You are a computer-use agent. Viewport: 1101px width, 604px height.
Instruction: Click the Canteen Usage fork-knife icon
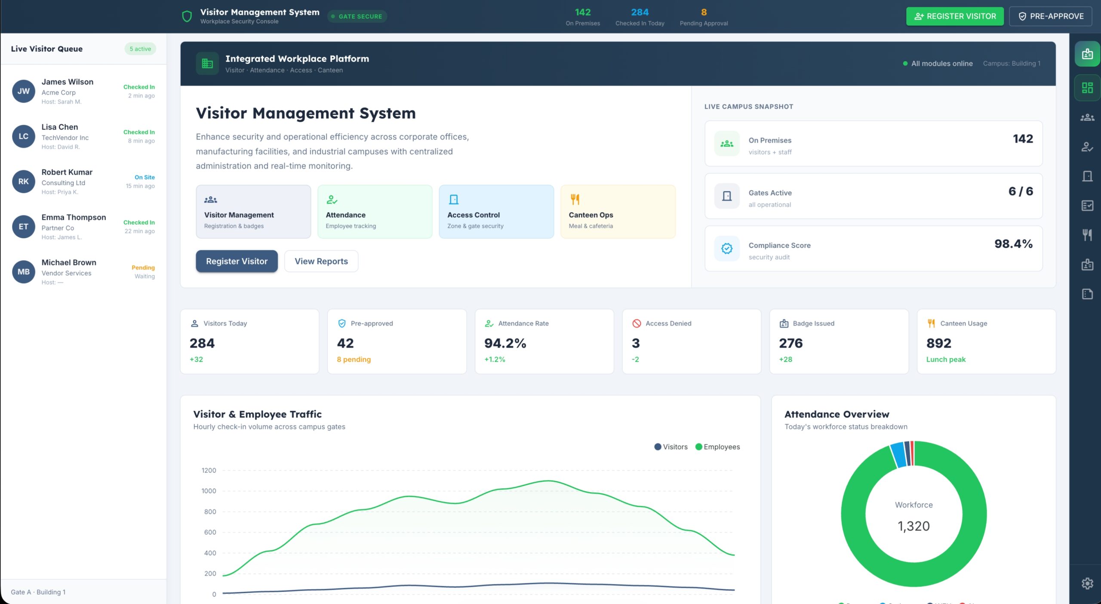tap(931, 324)
